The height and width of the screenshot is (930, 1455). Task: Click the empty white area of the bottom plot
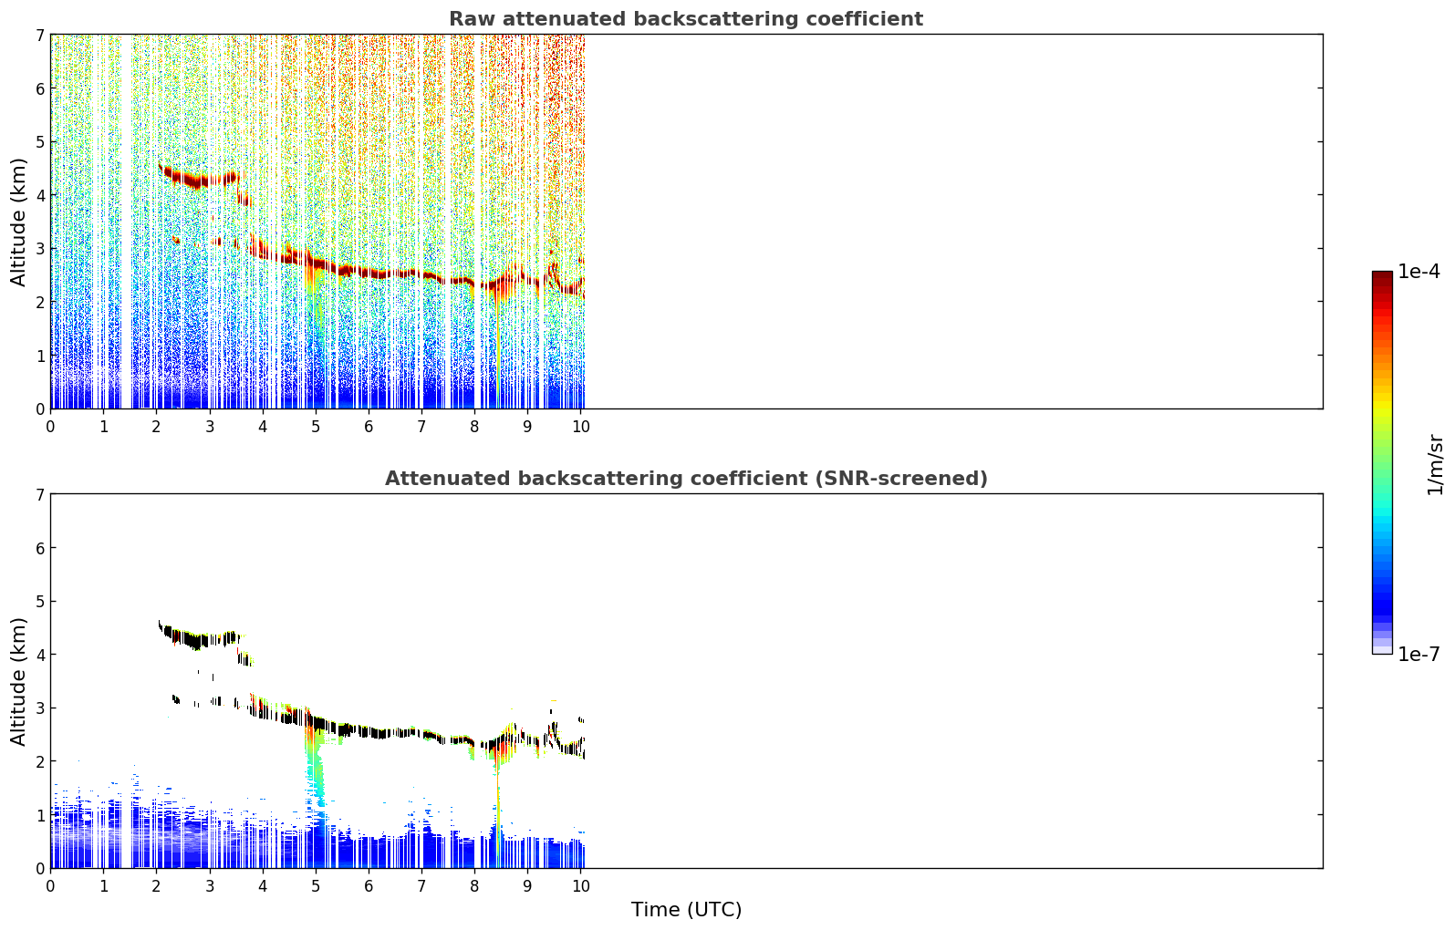953,680
